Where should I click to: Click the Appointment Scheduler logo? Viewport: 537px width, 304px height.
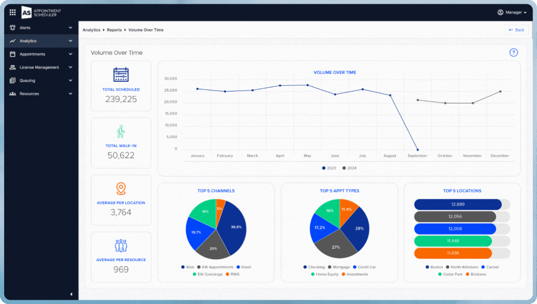point(41,12)
